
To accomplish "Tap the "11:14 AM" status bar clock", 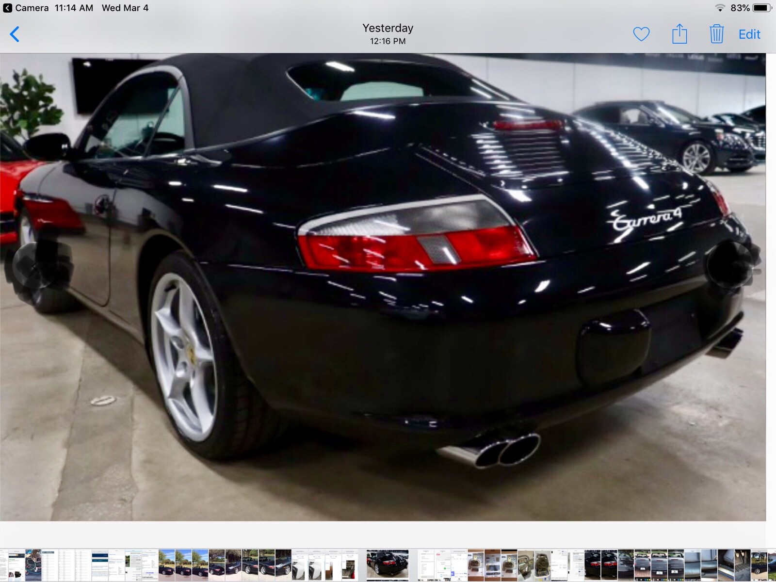I will pyautogui.click(x=74, y=8).
